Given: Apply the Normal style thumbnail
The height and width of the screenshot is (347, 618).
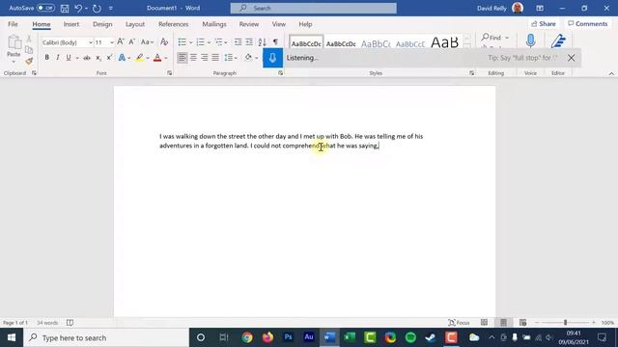Looking at the screenshot, I should point(306,42).
